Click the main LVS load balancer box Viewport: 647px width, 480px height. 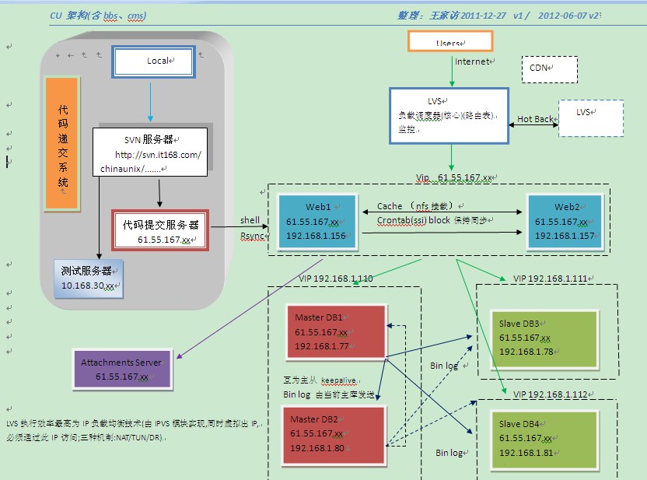tap(449, 115)
